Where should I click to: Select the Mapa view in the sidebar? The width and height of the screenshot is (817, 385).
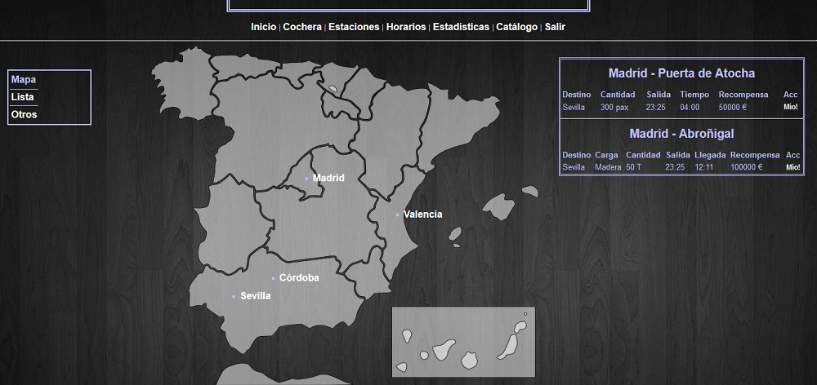[24, 80]
